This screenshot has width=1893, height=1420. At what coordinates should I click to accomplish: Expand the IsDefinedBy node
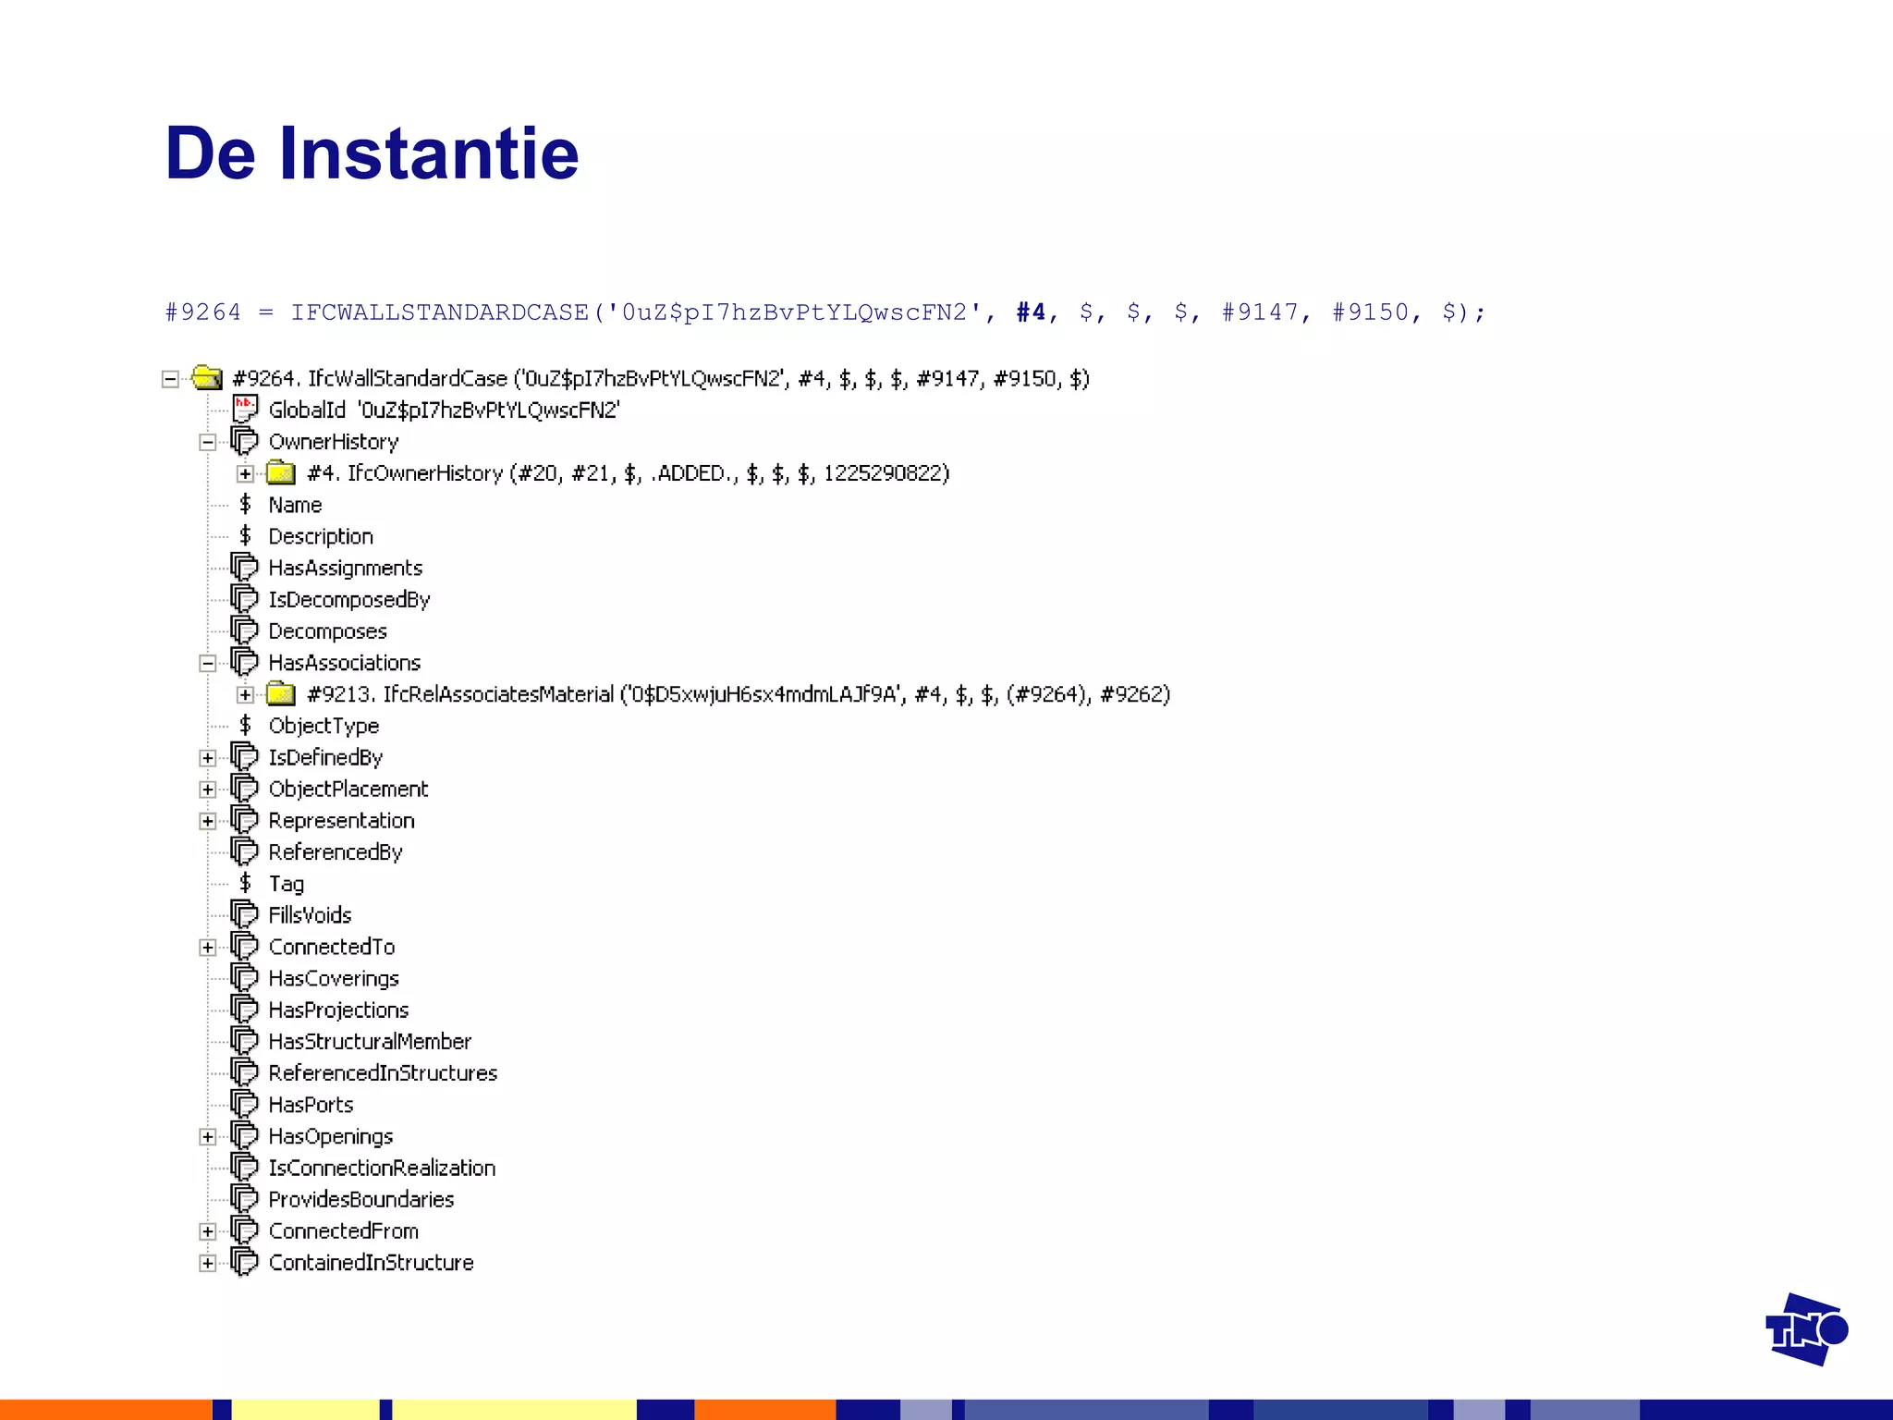208,758
